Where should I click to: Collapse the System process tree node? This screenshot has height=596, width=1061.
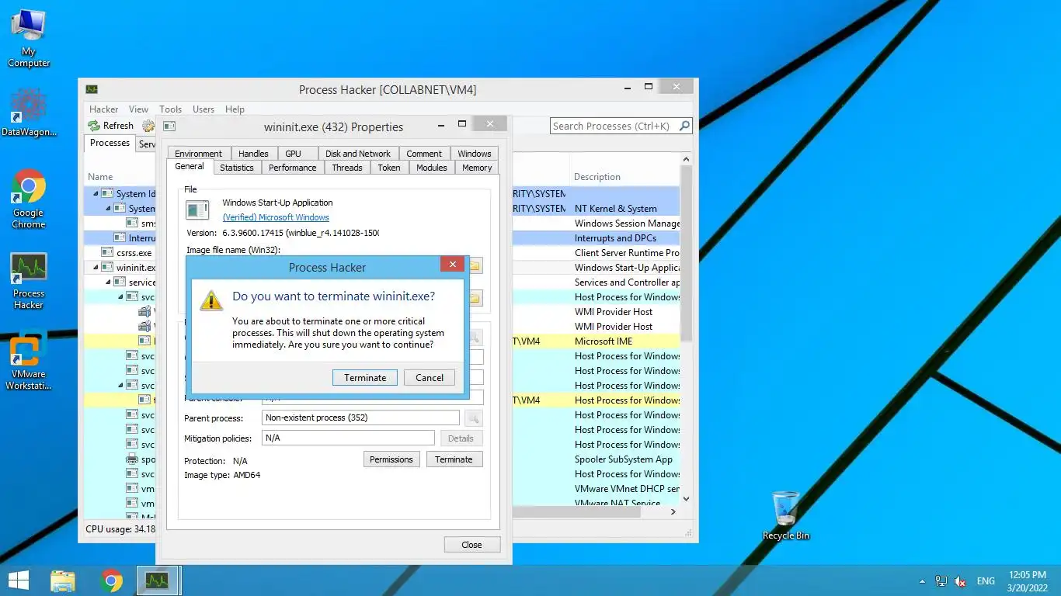pyautogui.click(x=109, y=209)
